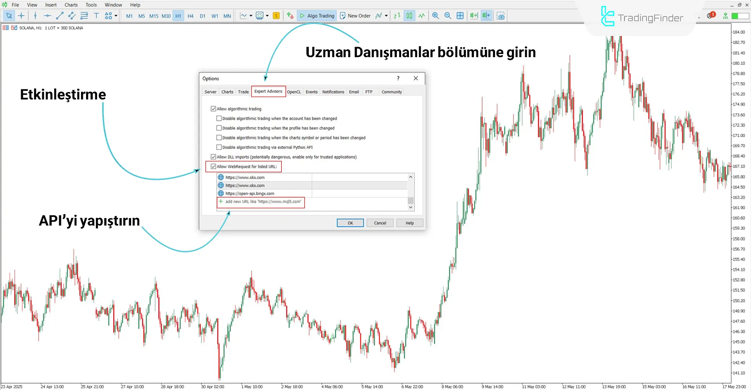Toggle chart auto scroll
The height and width of the screenshot is (390, 751).
tap(474, 16)
